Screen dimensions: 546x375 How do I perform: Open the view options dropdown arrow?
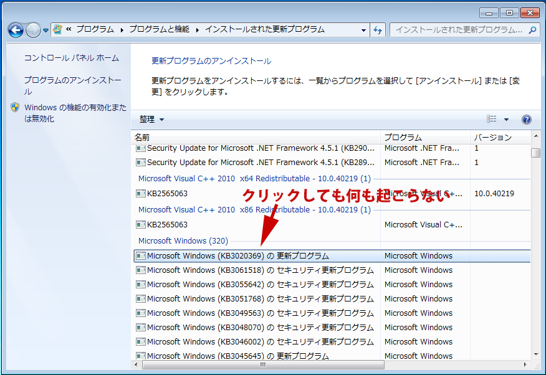[506, 120]
